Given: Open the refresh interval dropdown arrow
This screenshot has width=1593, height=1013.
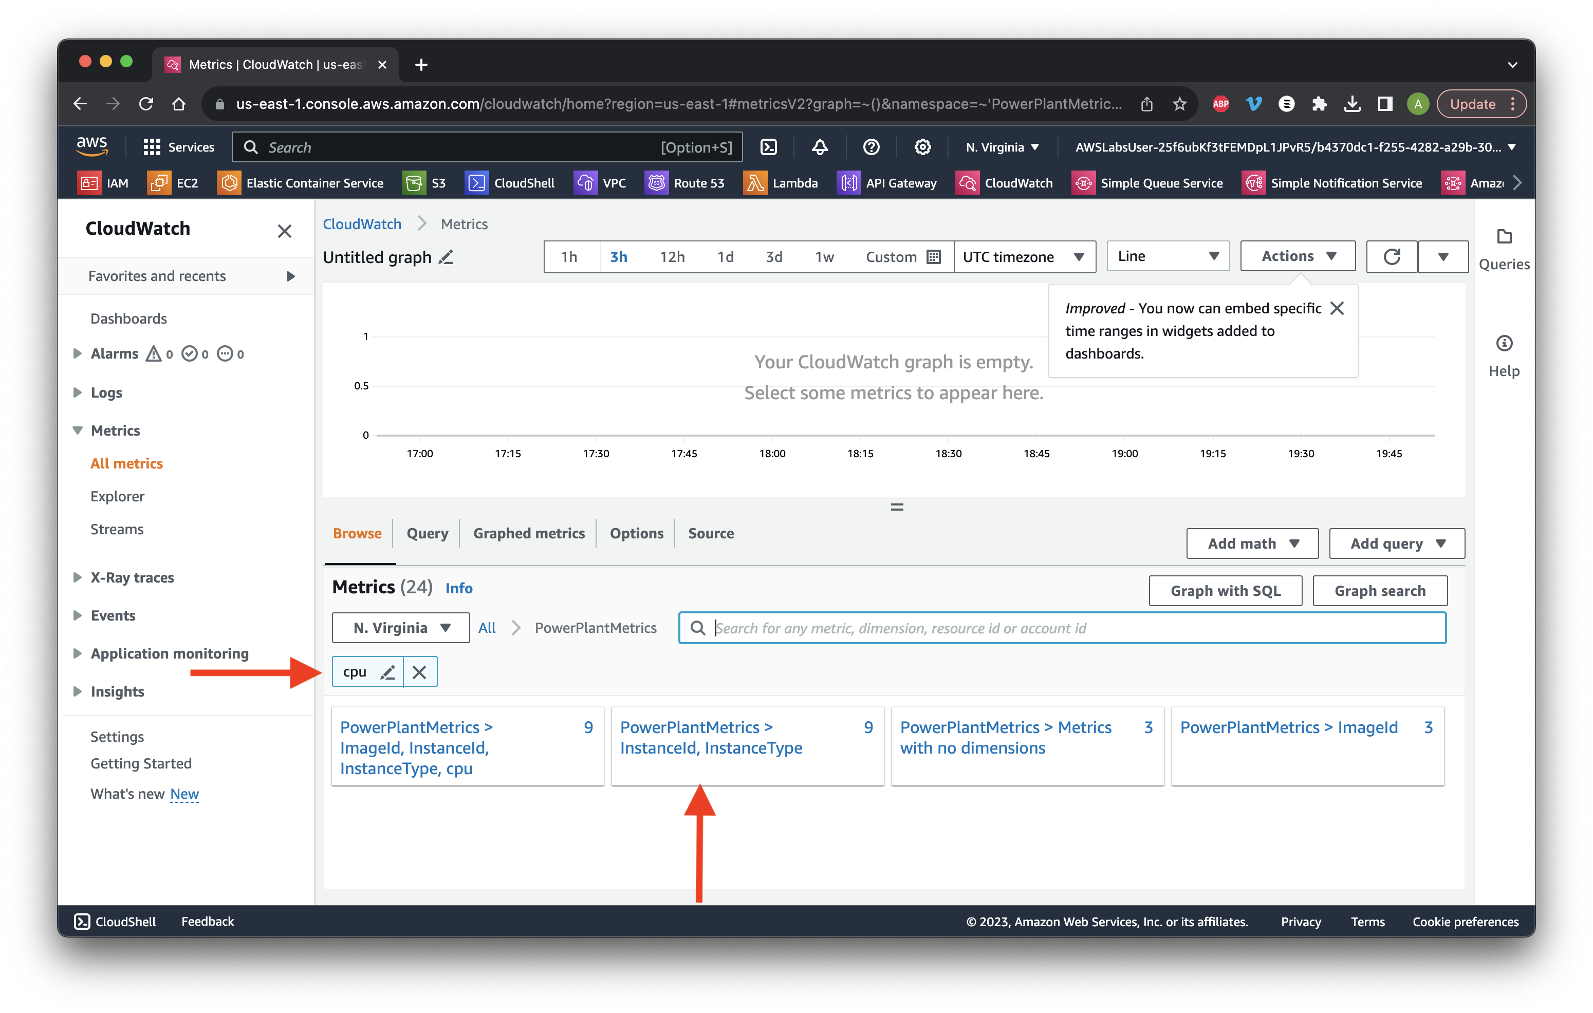Looking at the screenshot, I should [x=1443, y=256].
